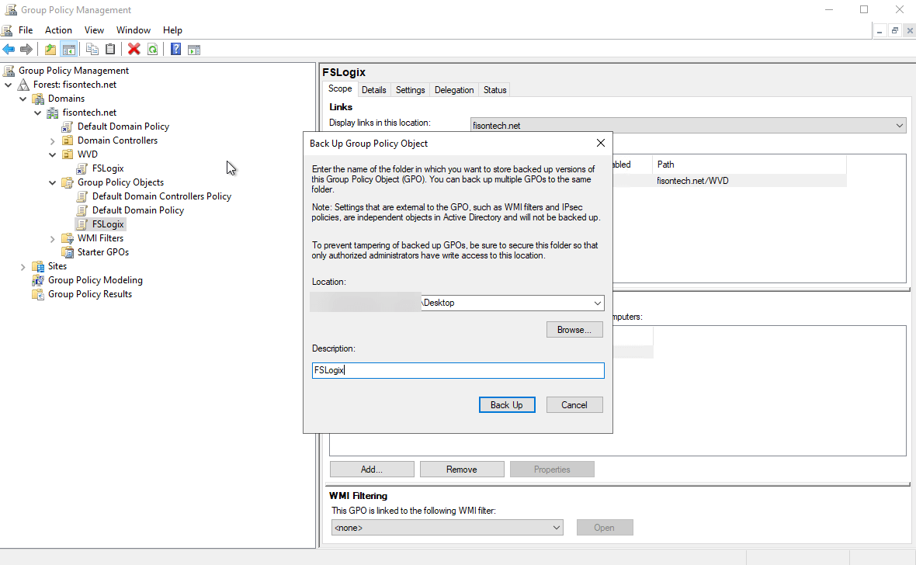Click the Group Policy Modeling icon
The height and width of the screenshot is (565, 916).
tap(38, 280)
